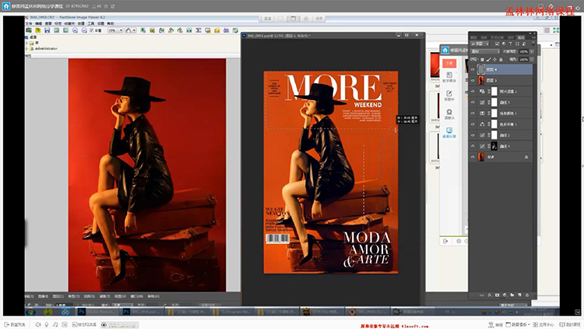Viewport: 584px width, 329px height.
Task: Toggle the layer filter on/off switch
Action: coord(533,44)
